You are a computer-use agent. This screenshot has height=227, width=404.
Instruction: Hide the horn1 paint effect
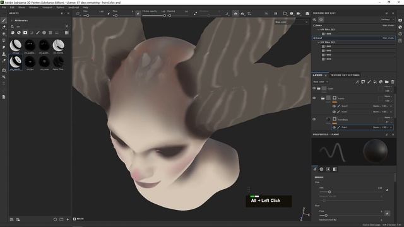(334, 112)
